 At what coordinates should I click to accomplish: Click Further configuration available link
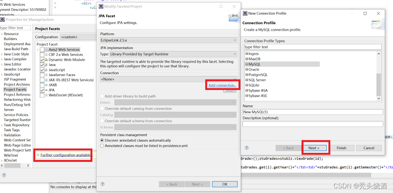(65, 155)
